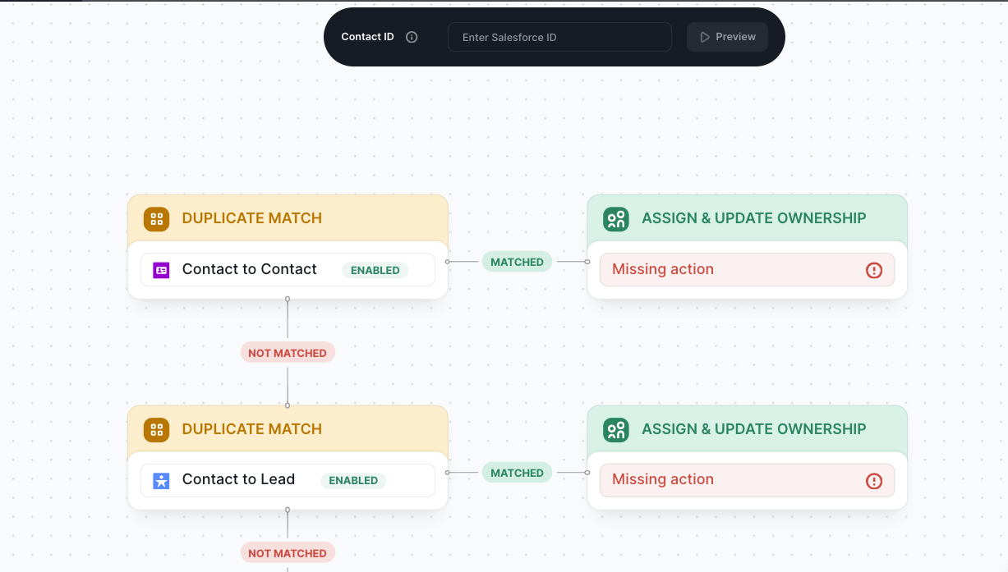This screenshot has height=572, width=1008.
Task: Click the blue lead person icon in Contact to Lead
Action: pyautogui.click(x=161, y=481)
